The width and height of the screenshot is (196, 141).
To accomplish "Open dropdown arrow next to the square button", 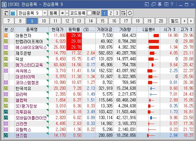I will (67, 13).
